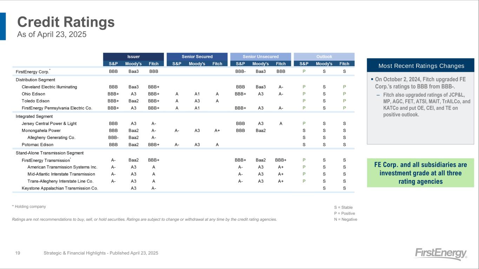Select the "Moody's" subheader under Outlook

pos(324,64)
